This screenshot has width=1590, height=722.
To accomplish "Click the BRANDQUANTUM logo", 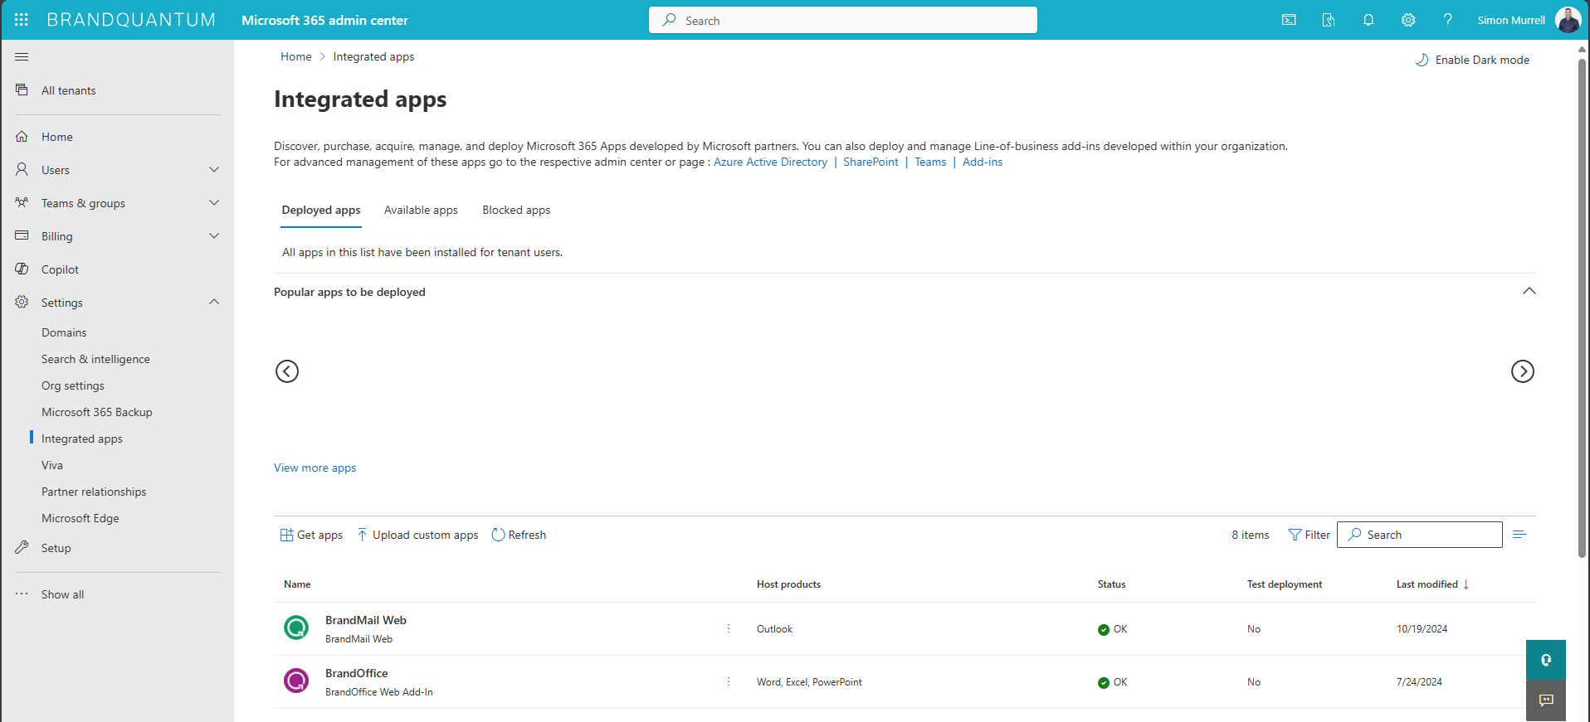I will (x=131, y=20).
